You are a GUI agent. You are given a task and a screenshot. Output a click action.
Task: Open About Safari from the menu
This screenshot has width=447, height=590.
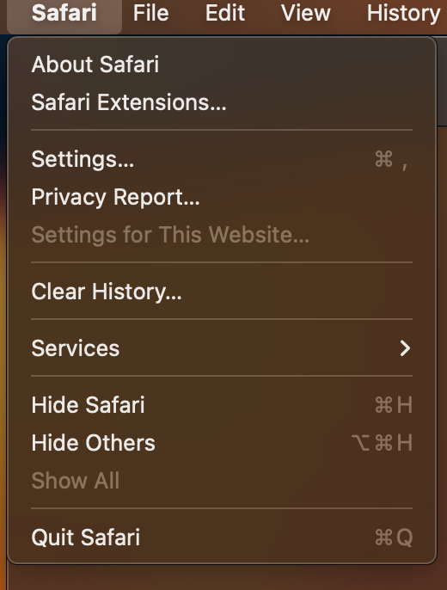(x=222, y=65)
